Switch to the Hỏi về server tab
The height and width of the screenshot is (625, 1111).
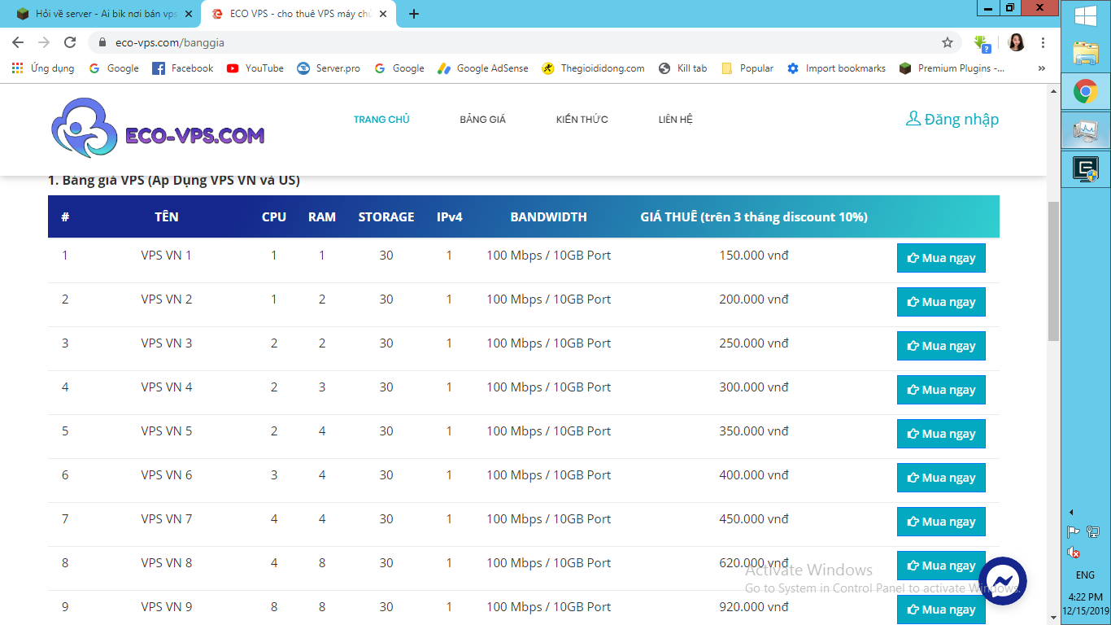[106, 14]
